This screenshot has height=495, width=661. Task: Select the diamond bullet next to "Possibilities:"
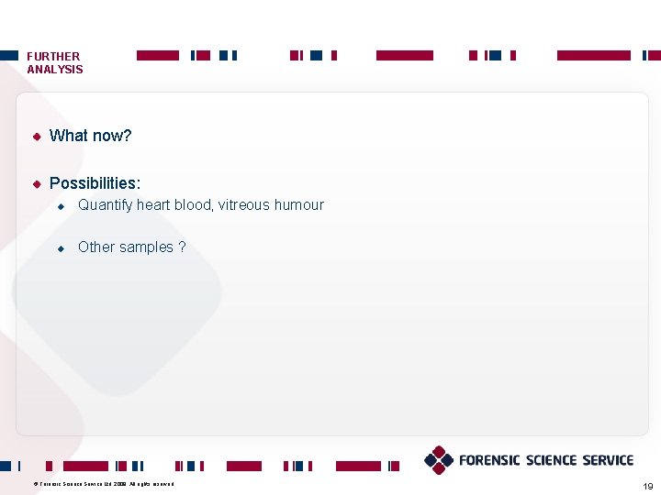click(37, 184)
